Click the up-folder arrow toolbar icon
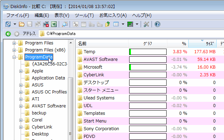 (107, 24)
